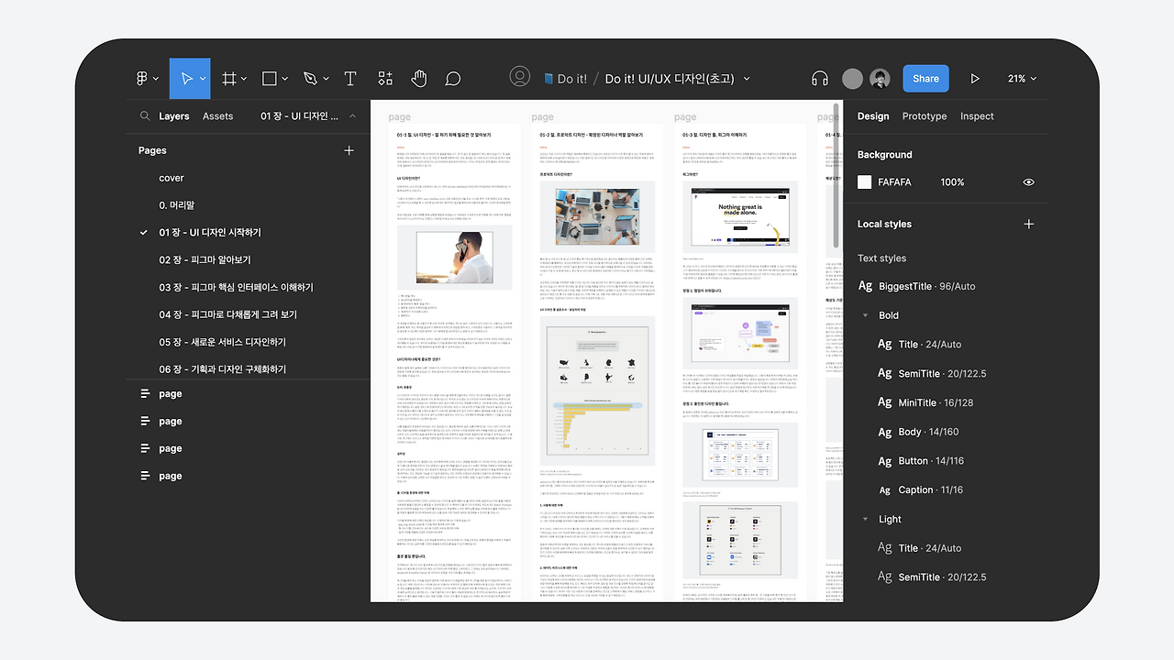Image resolution: width=1174 pixels, height=660 pixels.
Task: Select the Frame tool
Action: (x=229, y=79)
